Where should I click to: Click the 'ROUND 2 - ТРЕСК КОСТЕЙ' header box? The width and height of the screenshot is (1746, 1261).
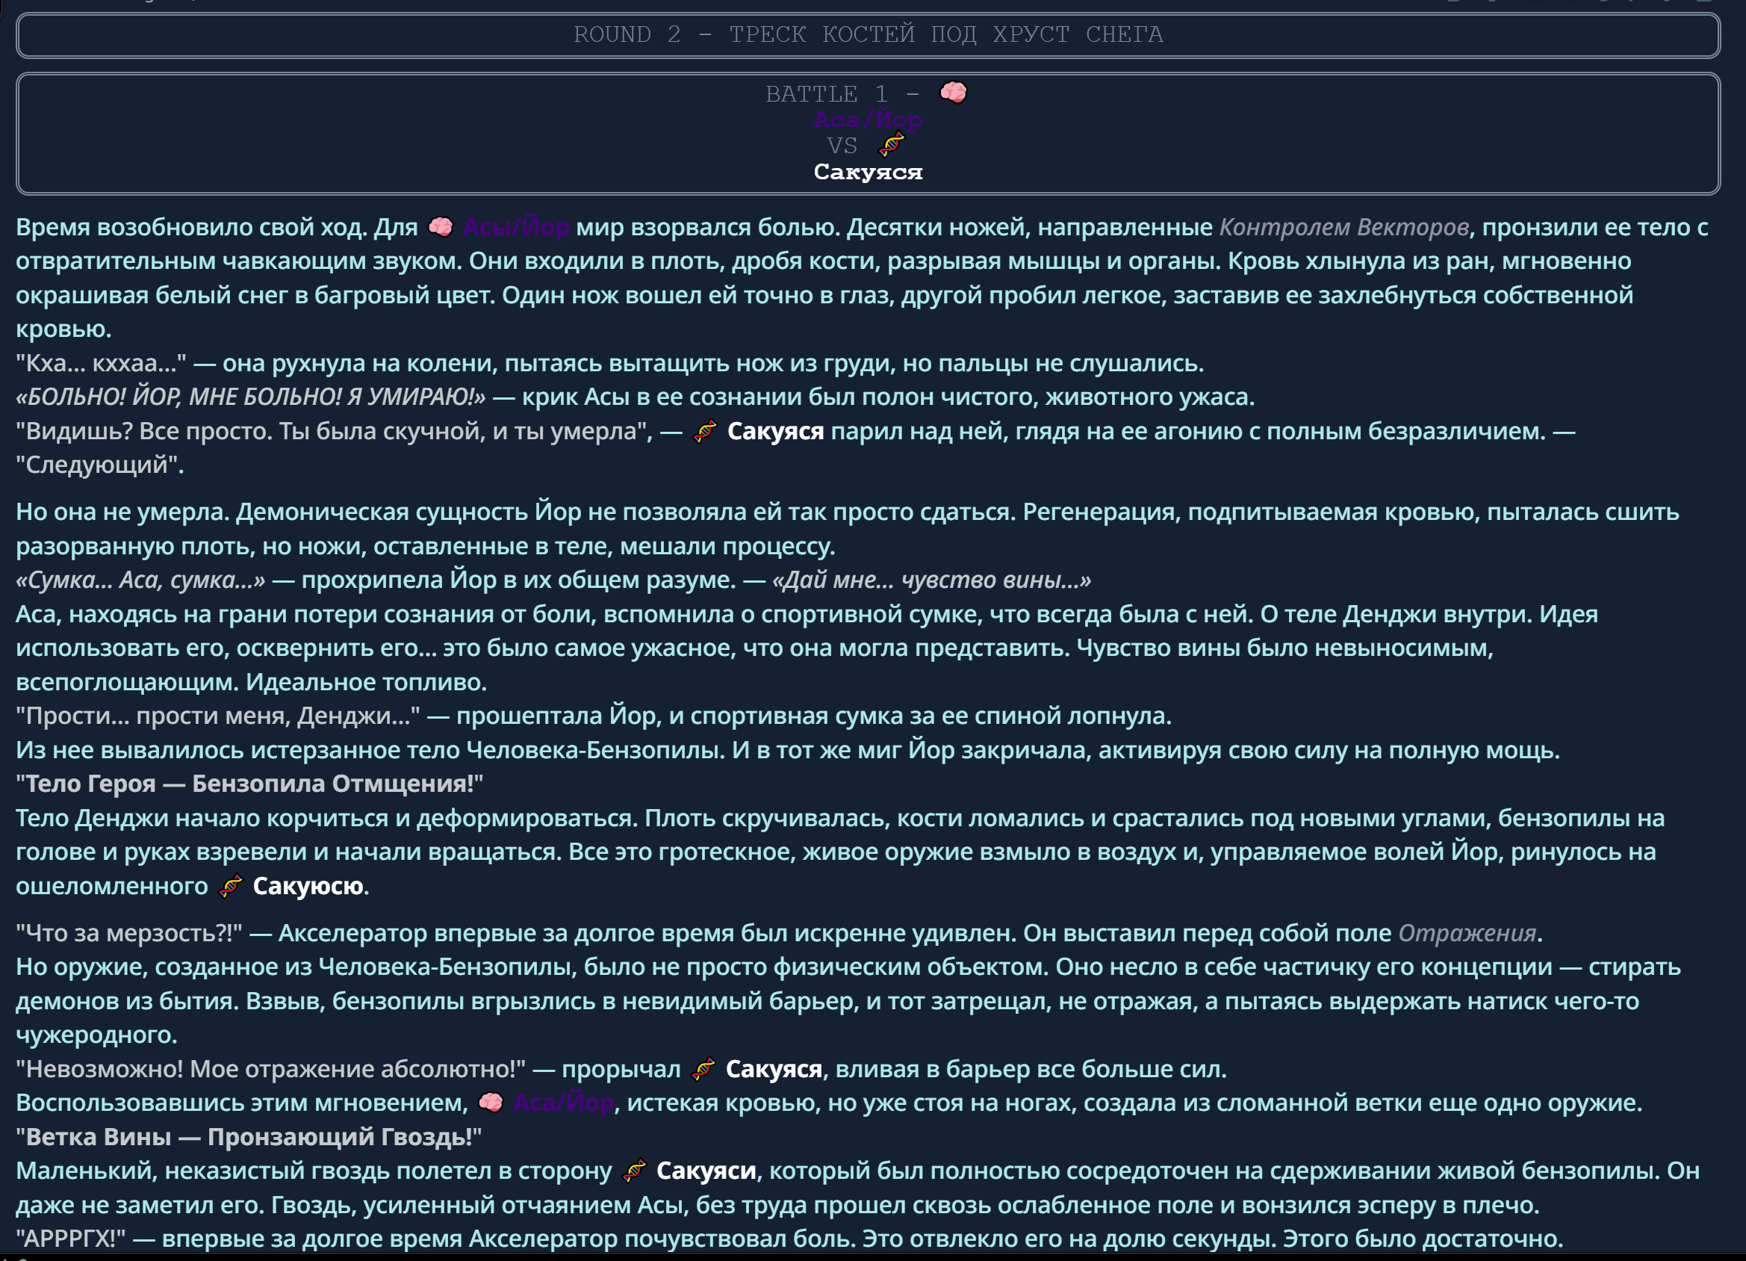(x=868, y=34)
